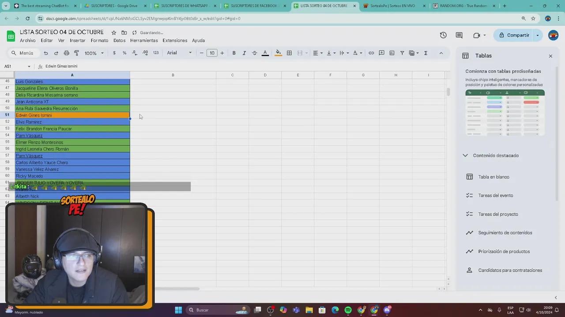The height and width of the screenshot is (317, 565).
Task: Open the functions menu via the sigma icon
Action: coord(426,53)
